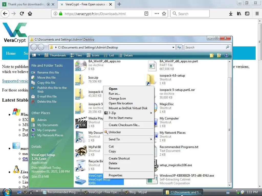
Task: Choose Run as... in context menu
Action: pyautogui.click(x=128, y=94)
